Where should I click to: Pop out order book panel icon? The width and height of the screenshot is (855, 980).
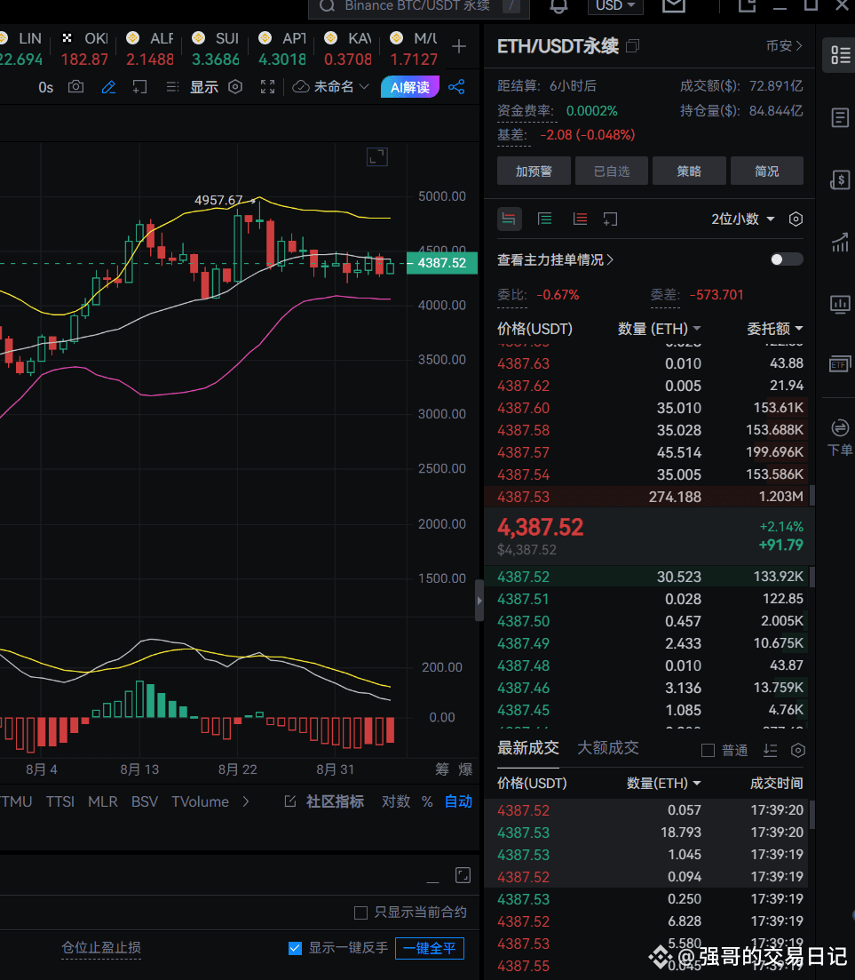point(610,219)
